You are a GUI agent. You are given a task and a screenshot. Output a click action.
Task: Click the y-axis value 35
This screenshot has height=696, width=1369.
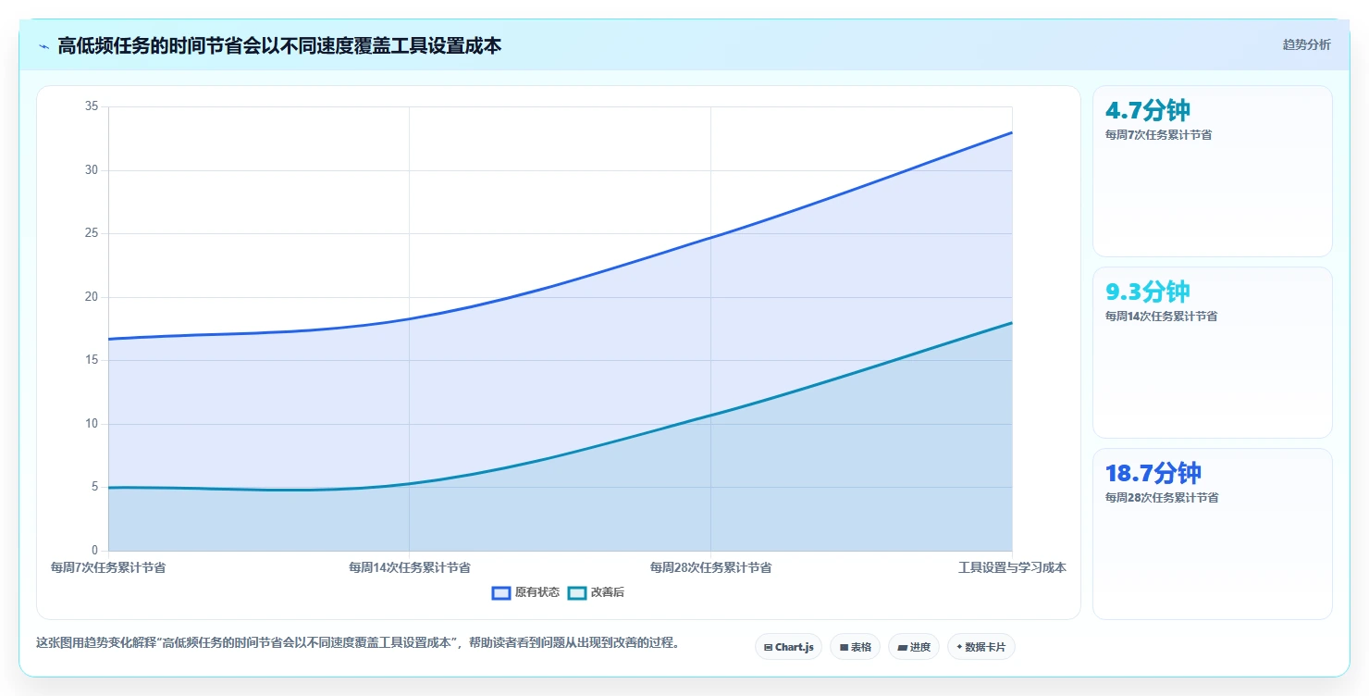coord(92,106)
